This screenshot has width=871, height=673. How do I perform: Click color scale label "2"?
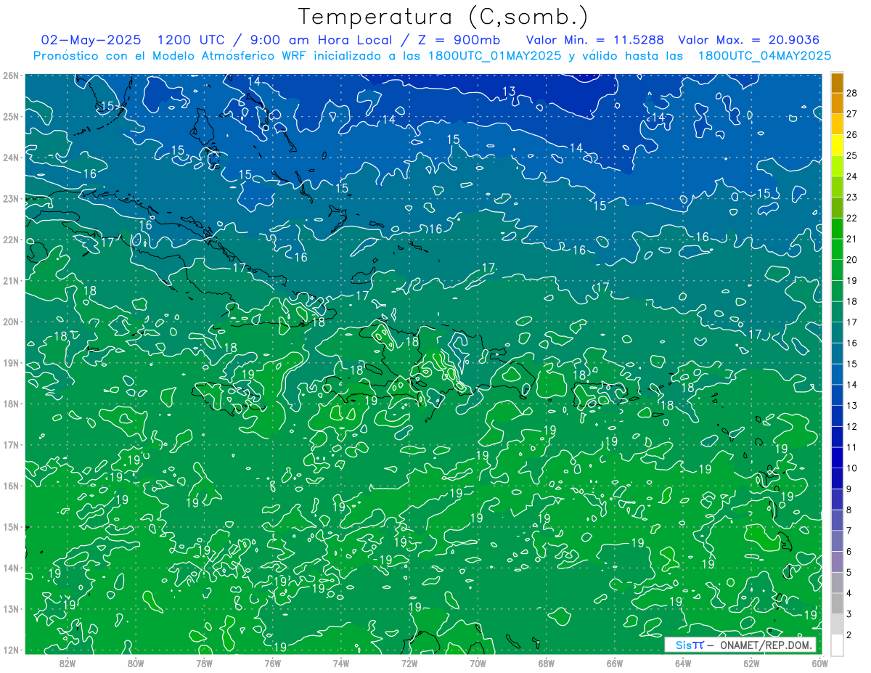[x=850, y=635]
